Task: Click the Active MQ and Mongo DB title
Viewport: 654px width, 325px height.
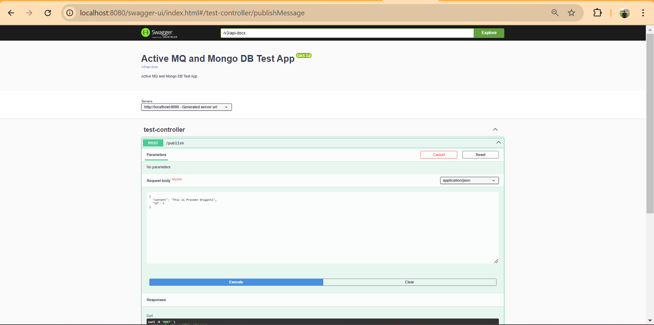Action: [x=218, y=59]
